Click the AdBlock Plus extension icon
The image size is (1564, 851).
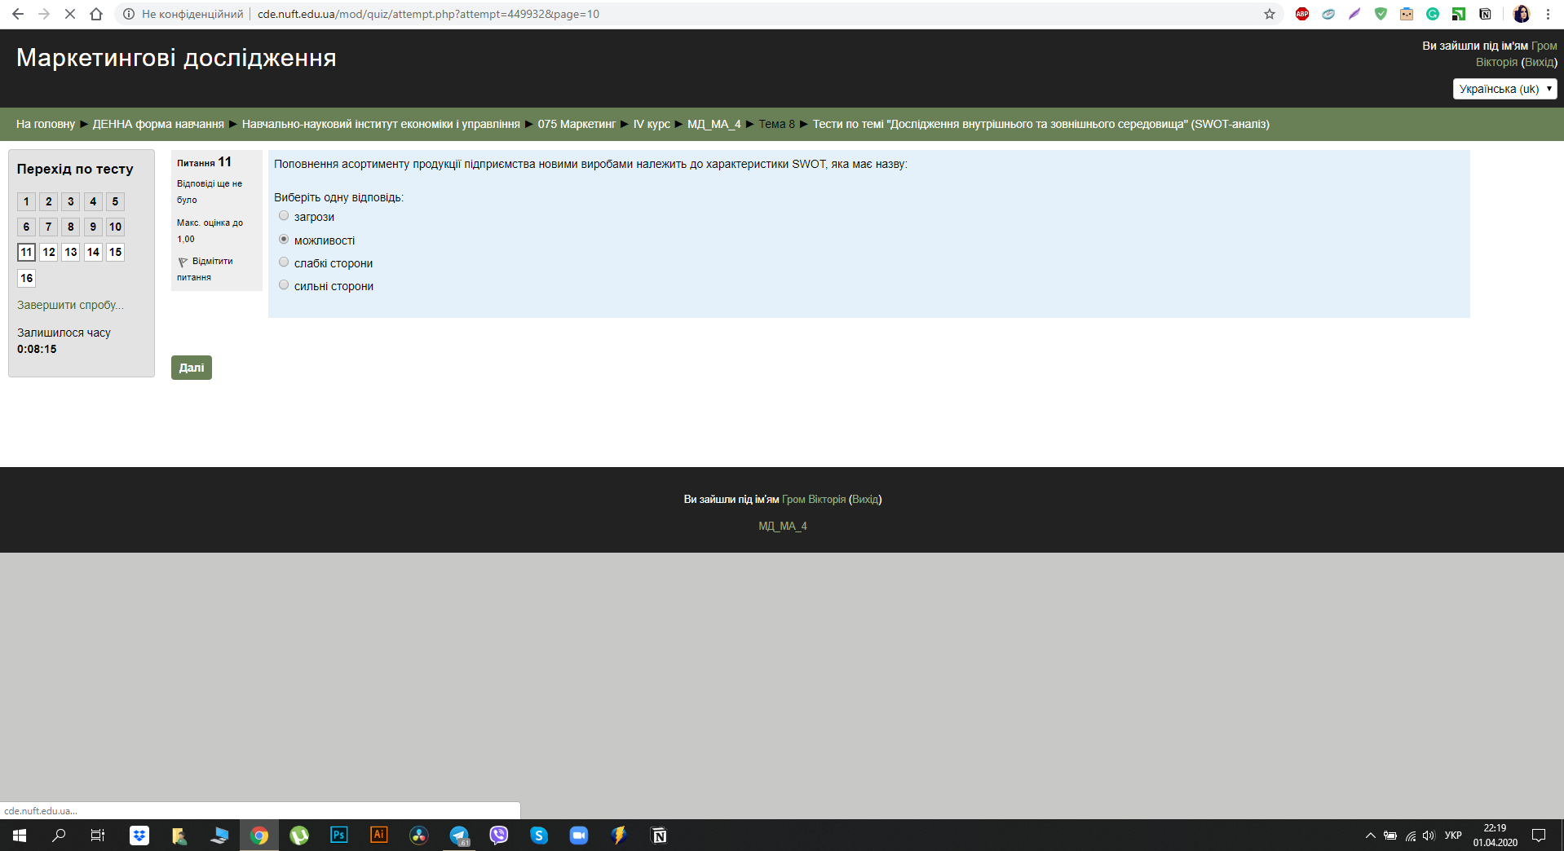pyautogui.click(x=1302, y=14)
